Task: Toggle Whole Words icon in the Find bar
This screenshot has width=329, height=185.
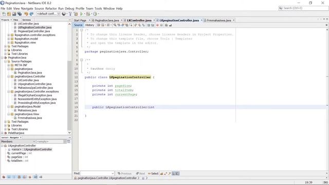Action: coord(166,174)
